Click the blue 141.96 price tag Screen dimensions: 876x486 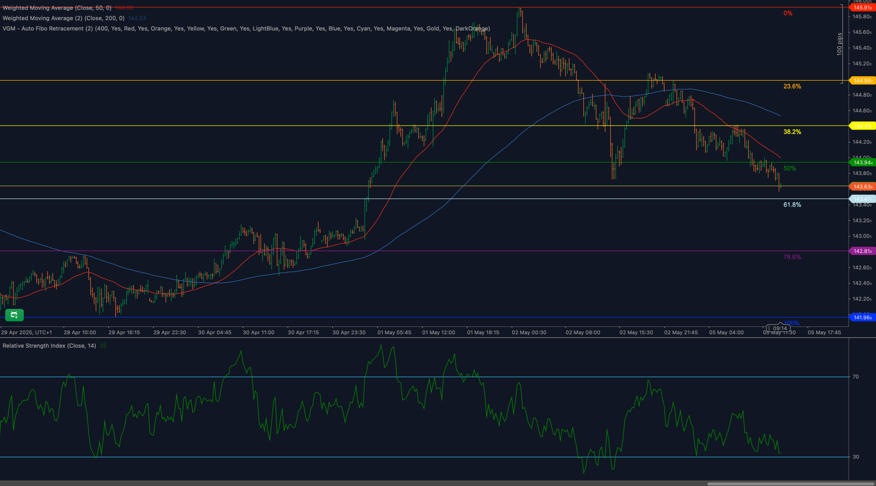pyautogui.click(x=862, y=317)
